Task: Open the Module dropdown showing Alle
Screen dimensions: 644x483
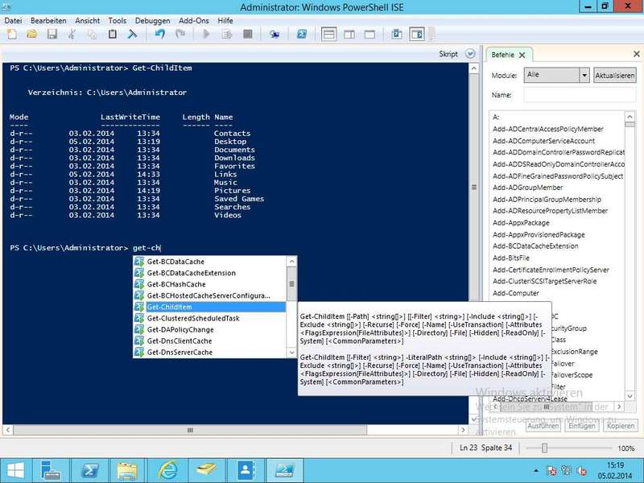Action: 557,75
